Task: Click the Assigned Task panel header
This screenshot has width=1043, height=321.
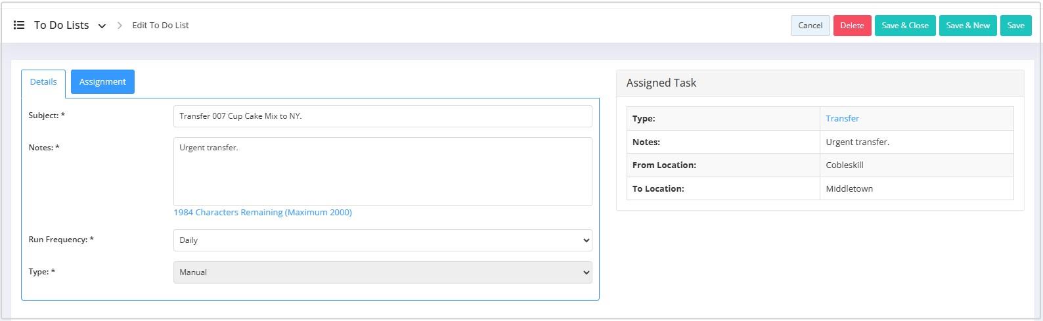Action: 820,83
